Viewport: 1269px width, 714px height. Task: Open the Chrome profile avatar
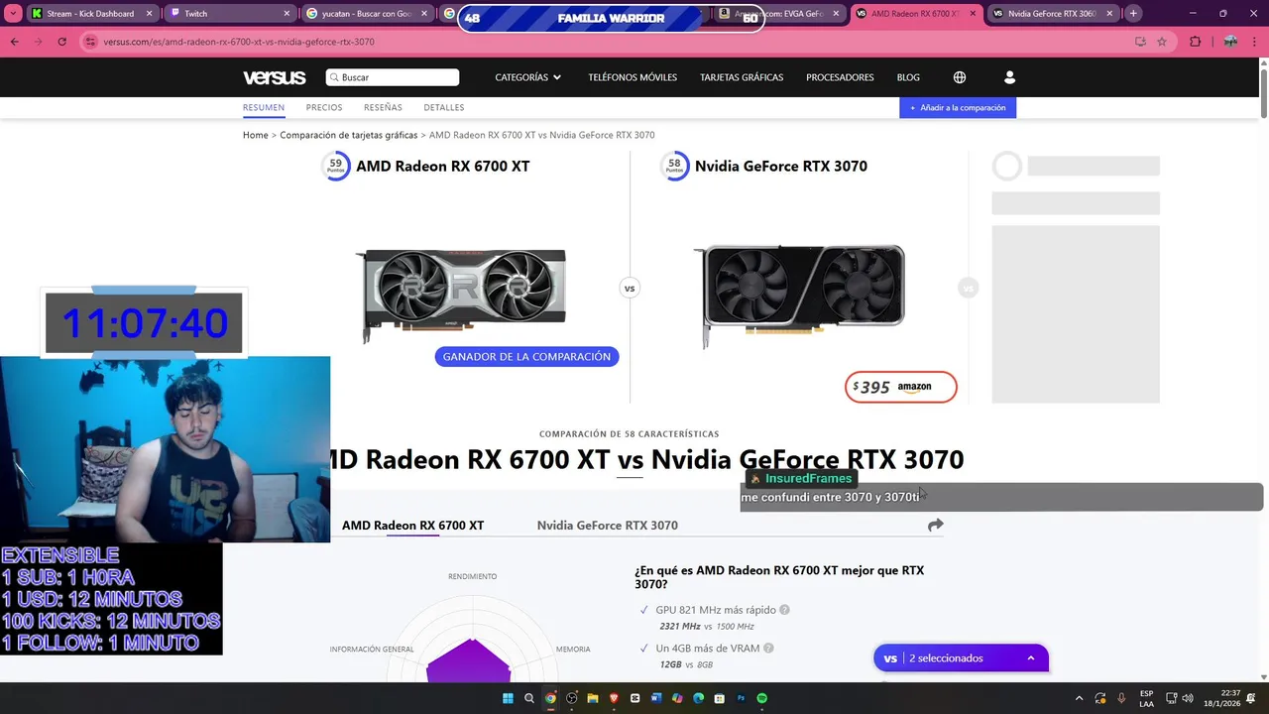(x=1230, y=42)
